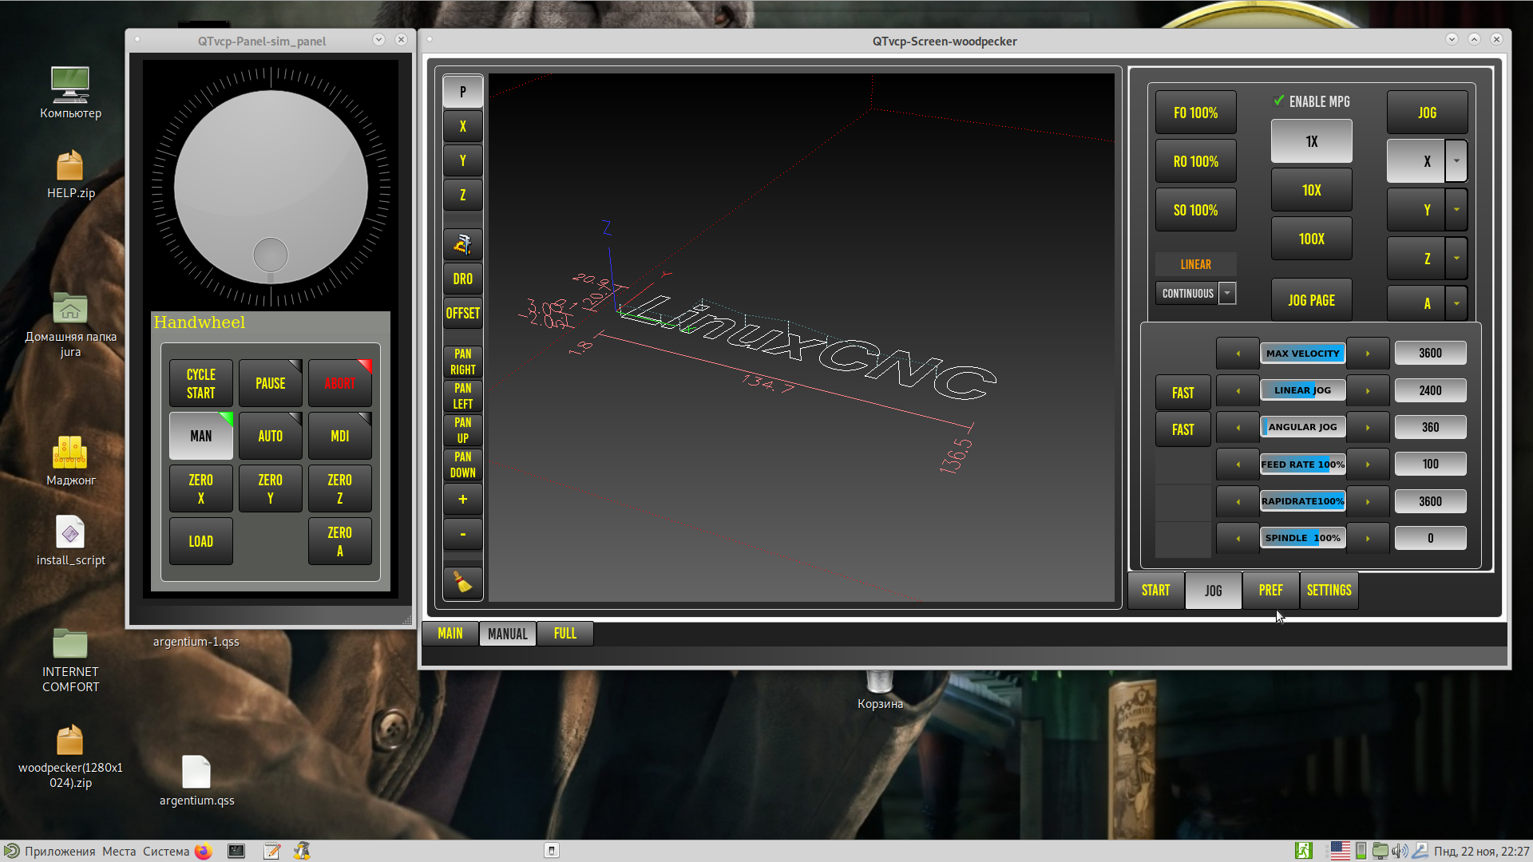Switch to AUTO mode on sim panel
The height and width of the screenshot is (862, 1533).
(x=270, y=436)
